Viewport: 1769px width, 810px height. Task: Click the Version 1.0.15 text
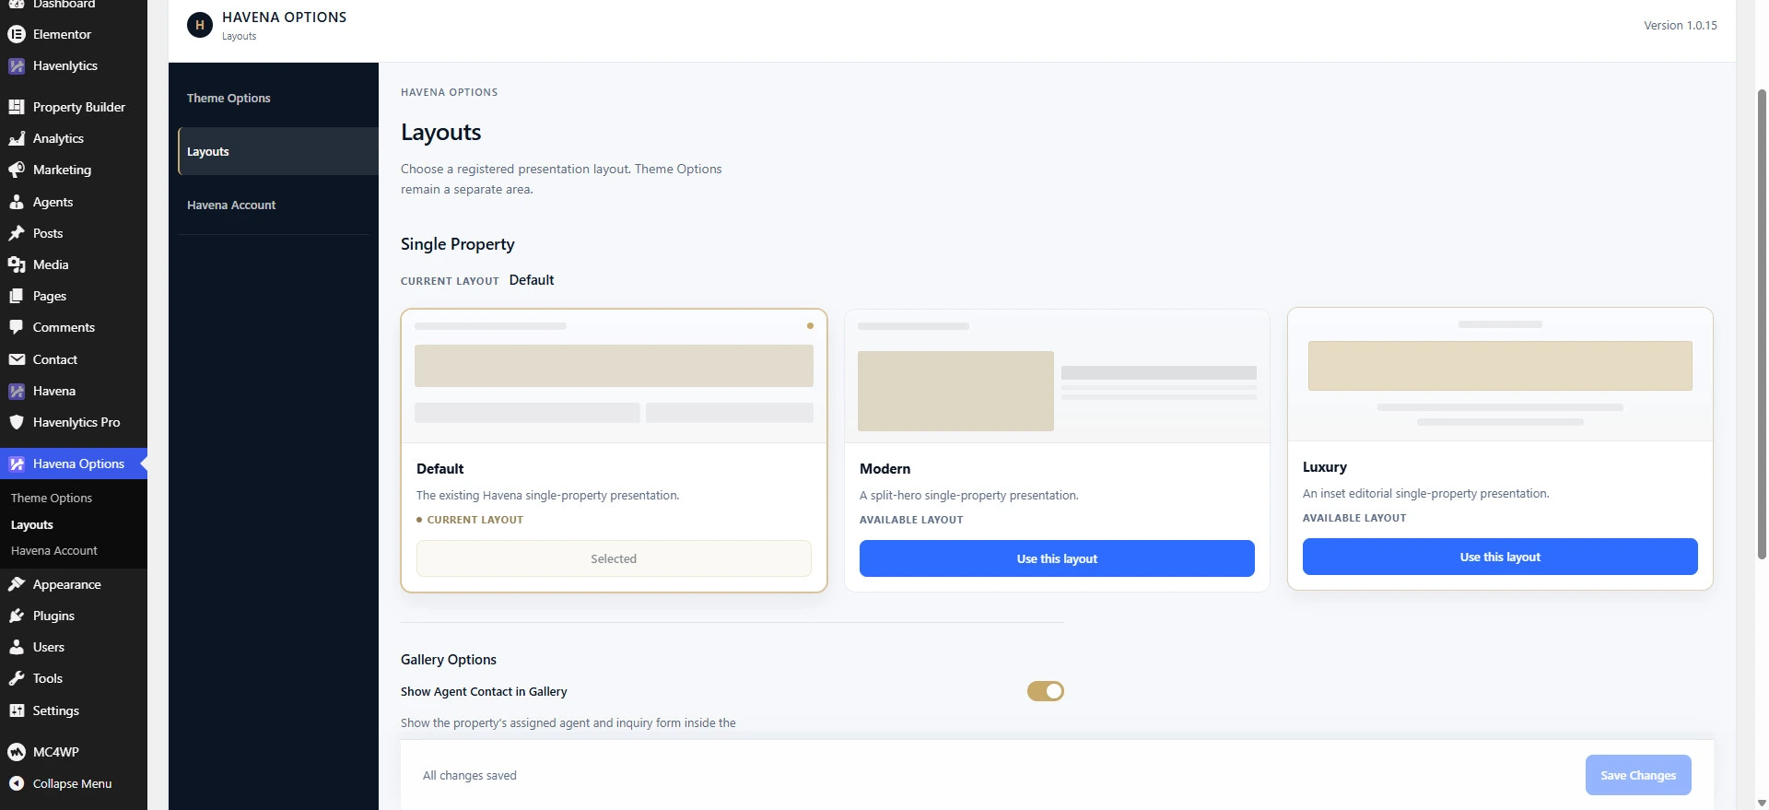point(1681,26)
